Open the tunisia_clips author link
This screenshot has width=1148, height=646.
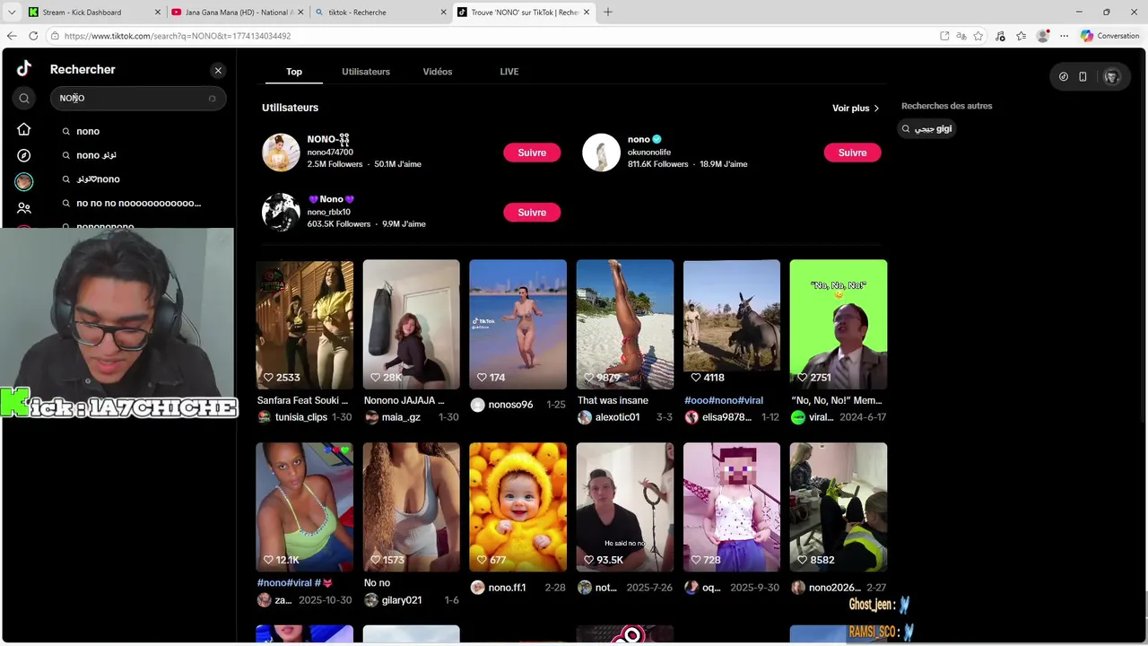point(301,417)
